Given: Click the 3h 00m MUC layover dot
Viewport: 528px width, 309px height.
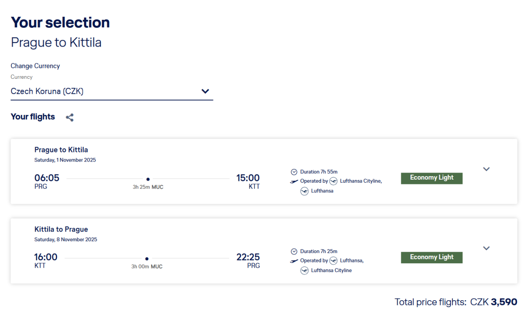Looking at the screenshot, I should coord(147,259).
